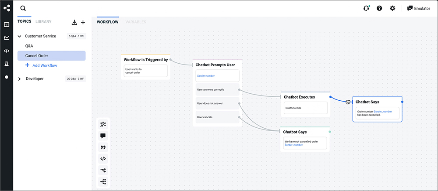The image size is (438, 191).
Task: Click output port of 'User cancels'
Action: (x=239, y=117)
